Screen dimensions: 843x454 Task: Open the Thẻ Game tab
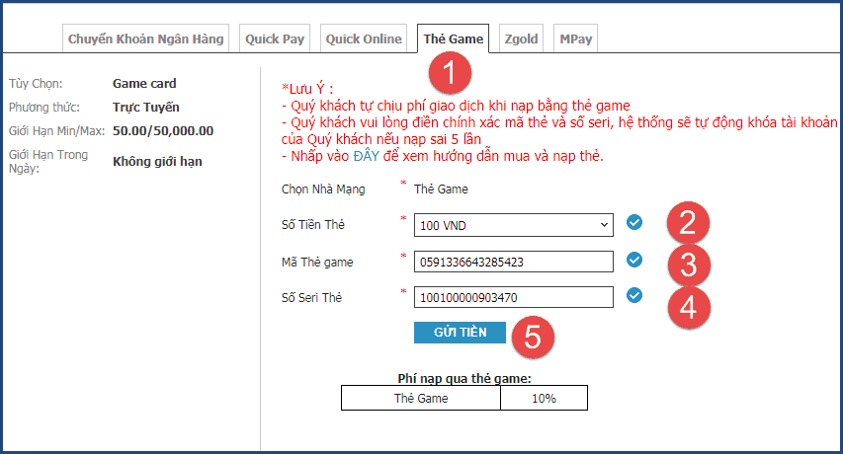[x=454, y=38]
